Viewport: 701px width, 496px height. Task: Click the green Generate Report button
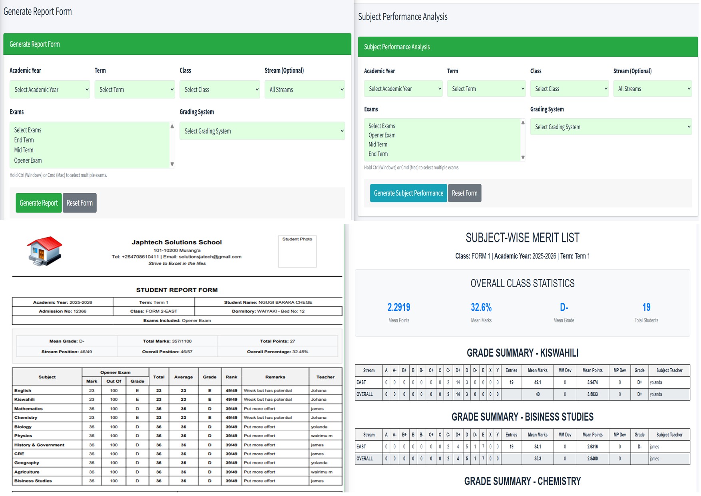[x=39, y=203]
